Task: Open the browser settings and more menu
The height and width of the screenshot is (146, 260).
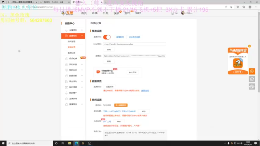Action: (256, 7)
